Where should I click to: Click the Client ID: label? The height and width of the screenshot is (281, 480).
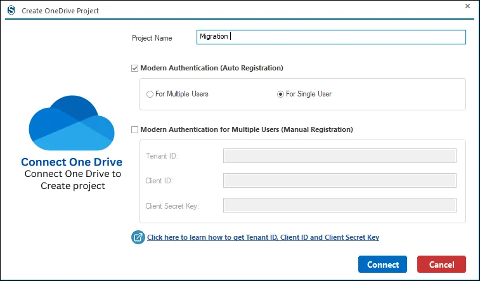pyautogui.click(x=159, y=181)
